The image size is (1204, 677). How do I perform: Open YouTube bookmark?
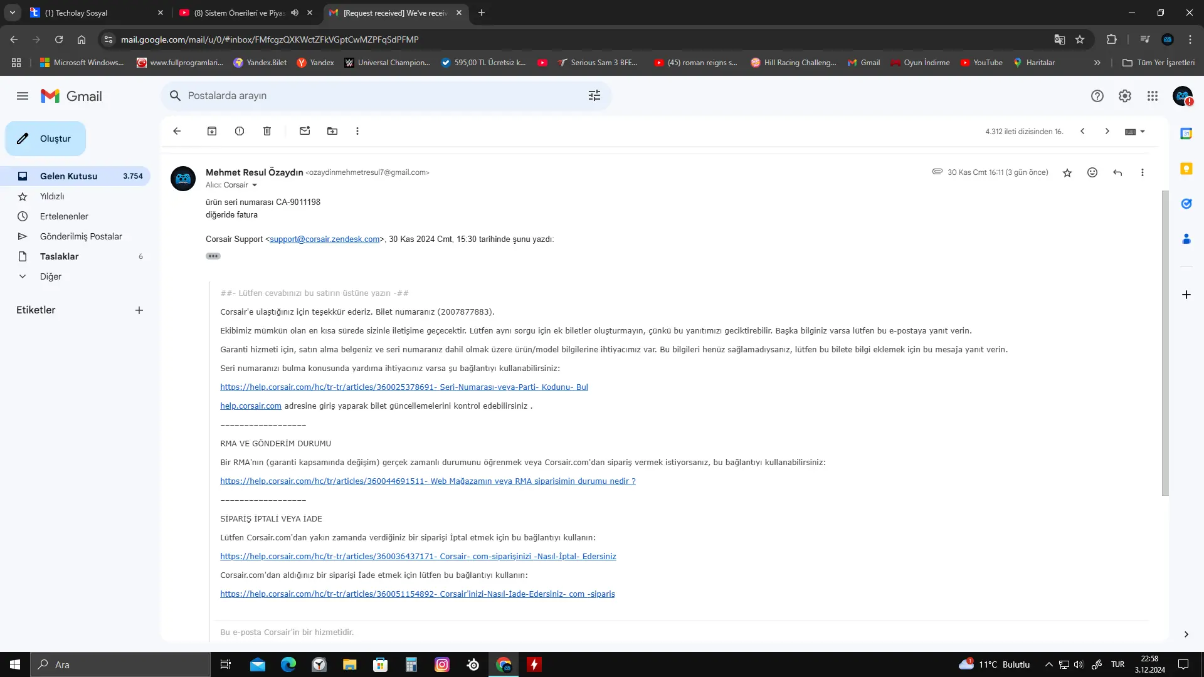coord(981,63)
